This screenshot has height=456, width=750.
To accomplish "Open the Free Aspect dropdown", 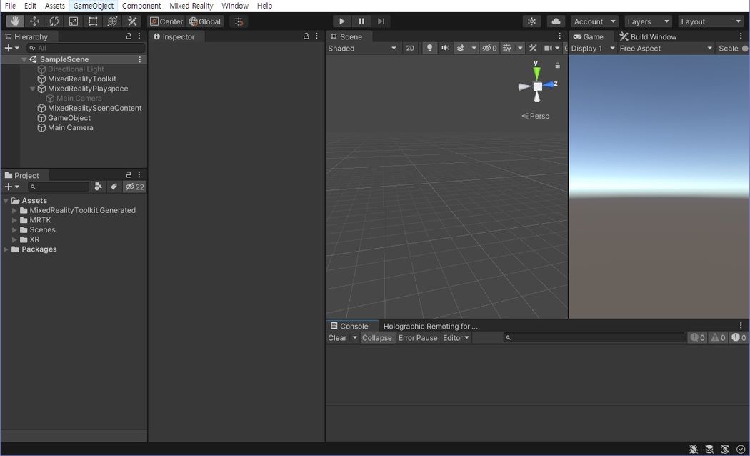I will pyautogui.click(x=666, y=49).
